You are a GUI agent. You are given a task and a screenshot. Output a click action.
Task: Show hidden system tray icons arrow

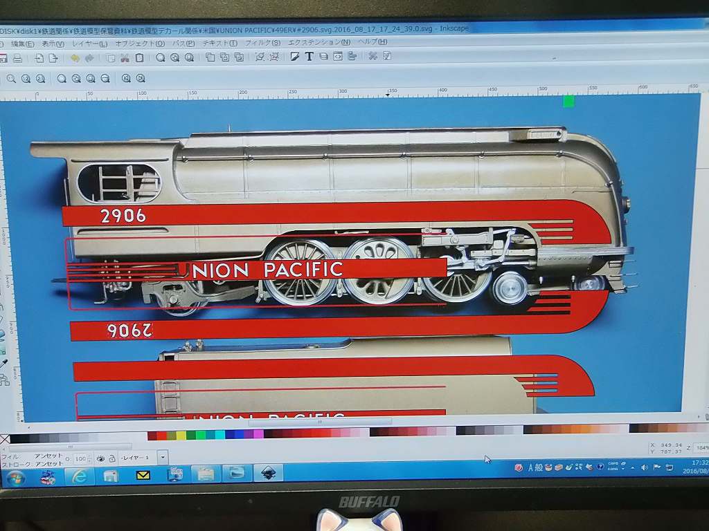click(633, 468)
